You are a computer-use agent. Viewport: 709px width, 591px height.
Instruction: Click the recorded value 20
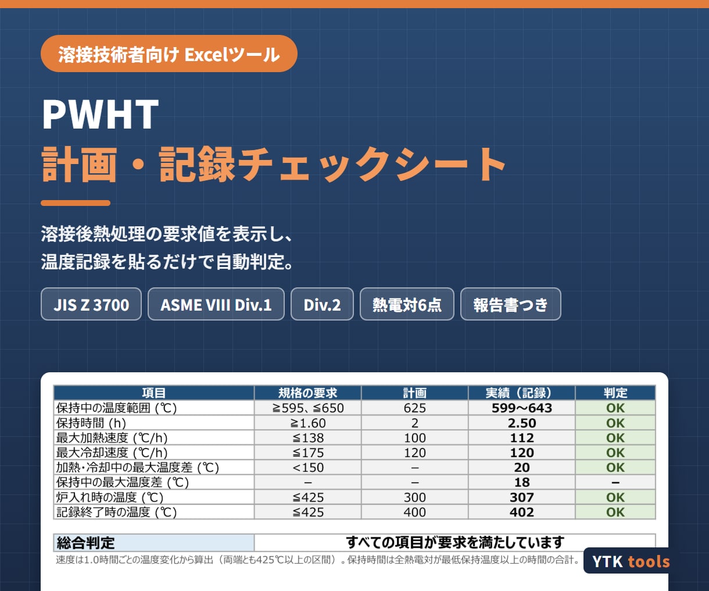point(522,468)
